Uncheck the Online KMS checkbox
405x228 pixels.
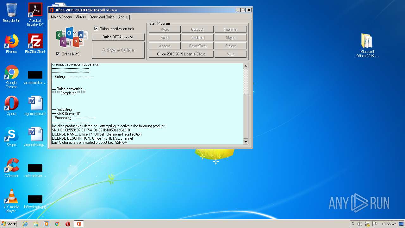[x=58, y=54]
